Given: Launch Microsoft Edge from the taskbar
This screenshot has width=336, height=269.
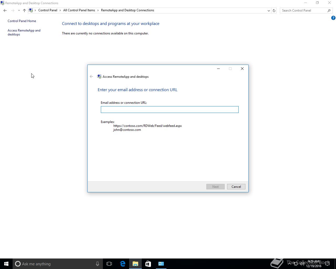Looking at the screenshot, I should 123,264.
